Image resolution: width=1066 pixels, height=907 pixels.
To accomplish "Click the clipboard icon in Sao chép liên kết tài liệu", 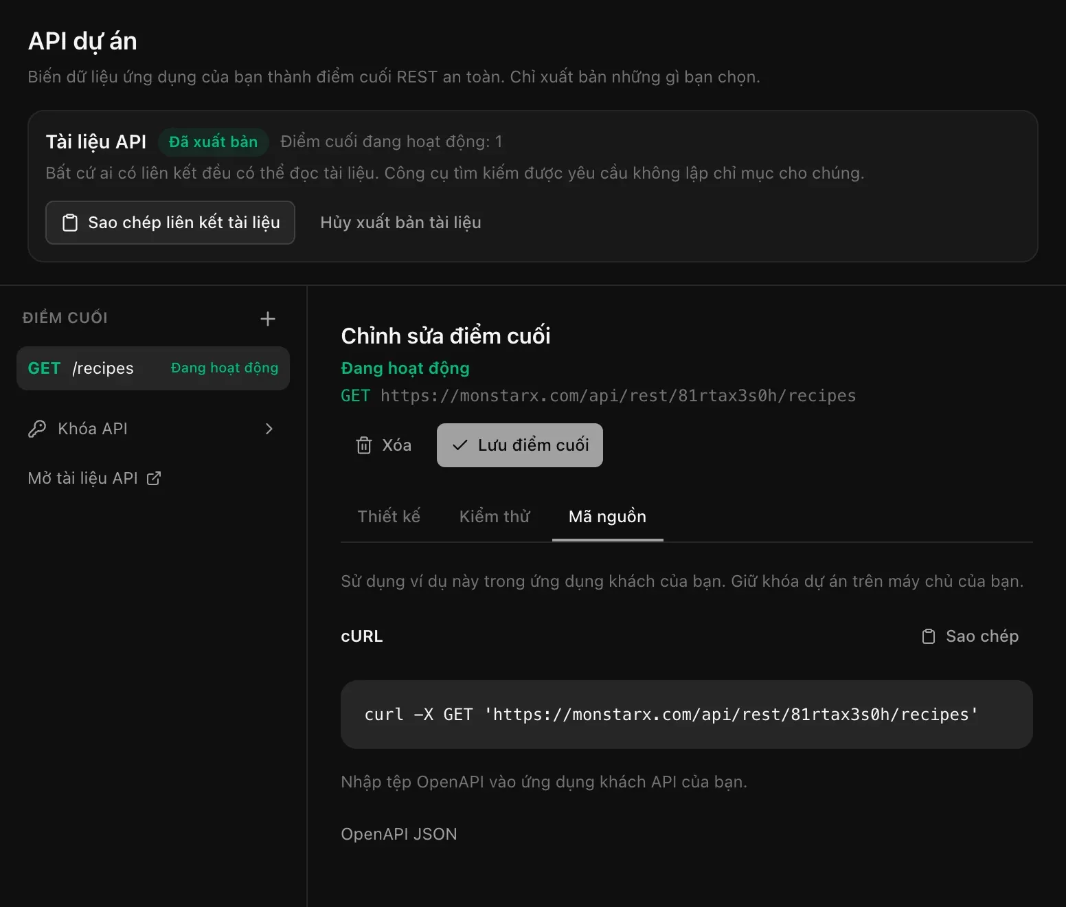I will click(70, 223).
